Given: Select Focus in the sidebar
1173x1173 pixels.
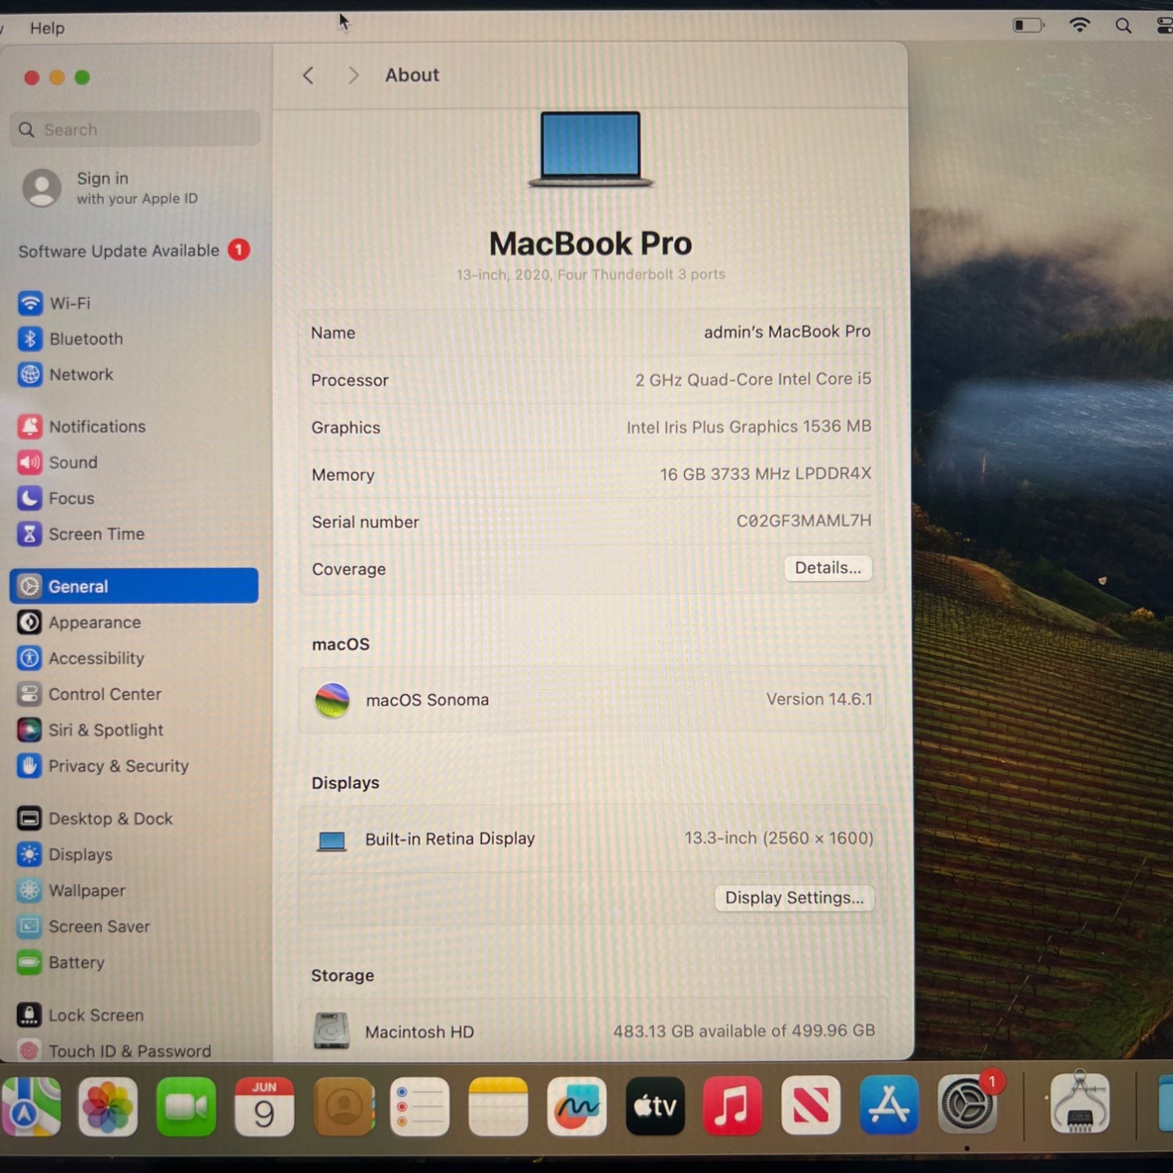Looking at the screenshot, I should 56,498.
